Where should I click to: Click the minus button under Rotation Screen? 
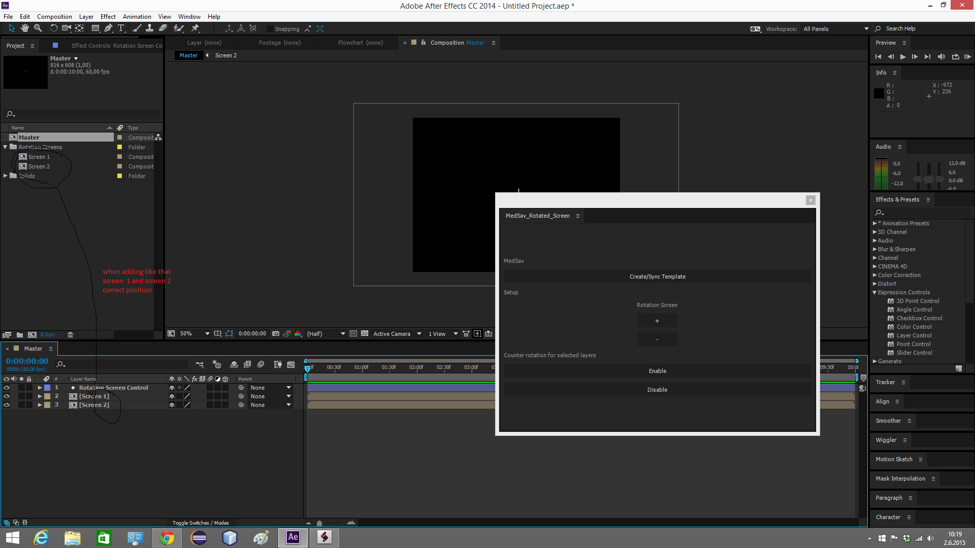point(657,339)
